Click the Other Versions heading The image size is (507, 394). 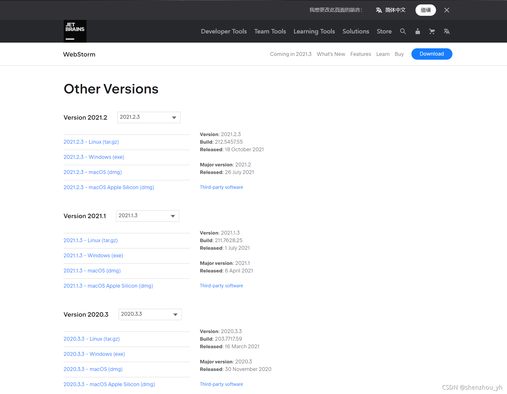point(111,89)
